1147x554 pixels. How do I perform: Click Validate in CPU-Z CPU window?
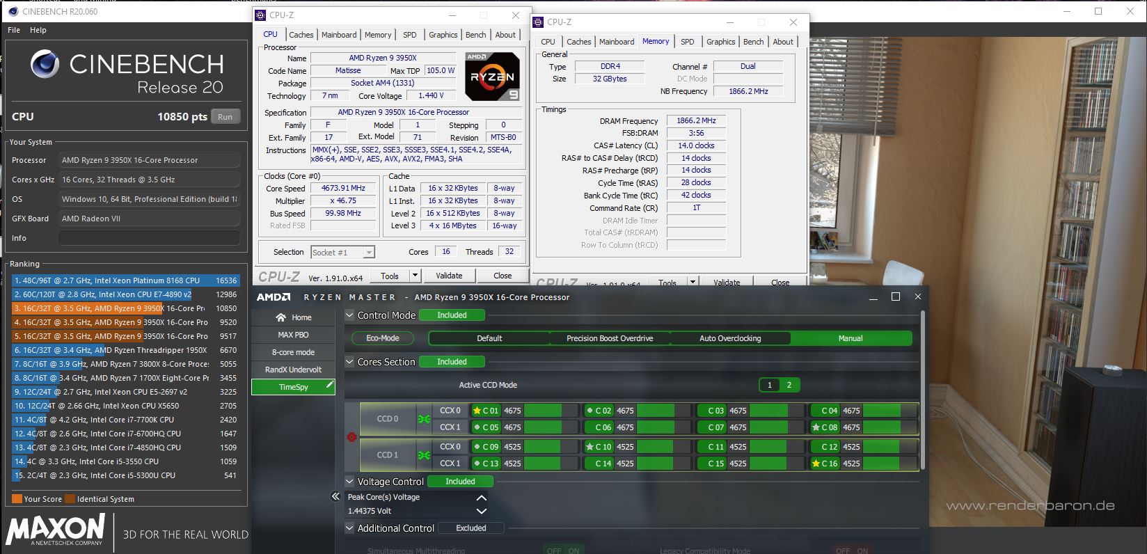coord(449,276)
